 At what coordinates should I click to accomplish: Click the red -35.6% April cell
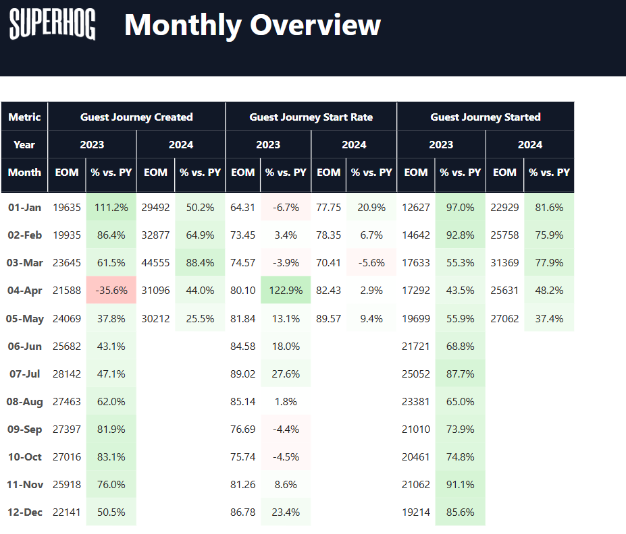click(x=111, y=291)
